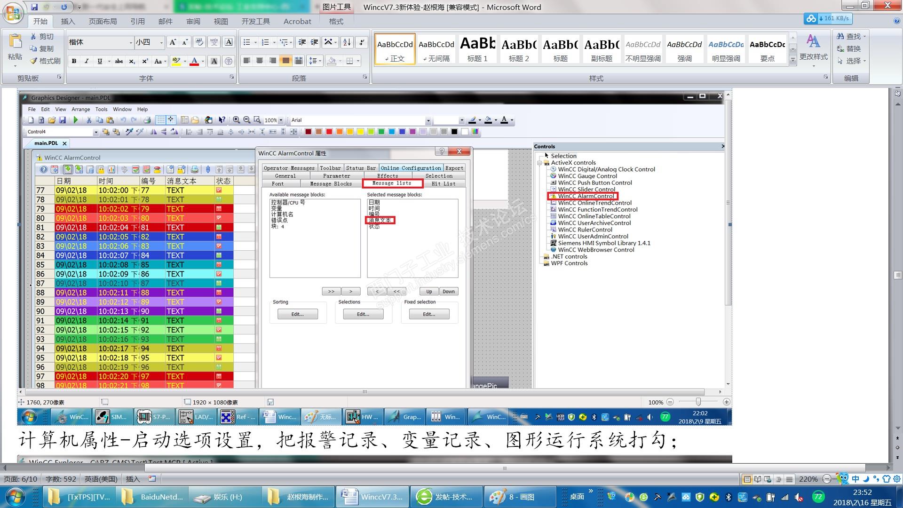Toggle bold formatting in Word ribbon
The height and width of the screenshot is (508, 903).
coord(74,61)
